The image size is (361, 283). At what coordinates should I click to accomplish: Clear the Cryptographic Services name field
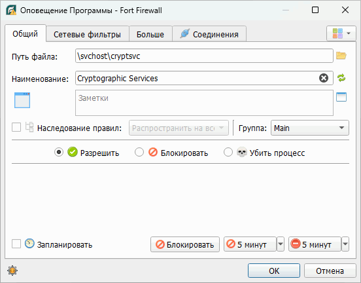[324, 78]
